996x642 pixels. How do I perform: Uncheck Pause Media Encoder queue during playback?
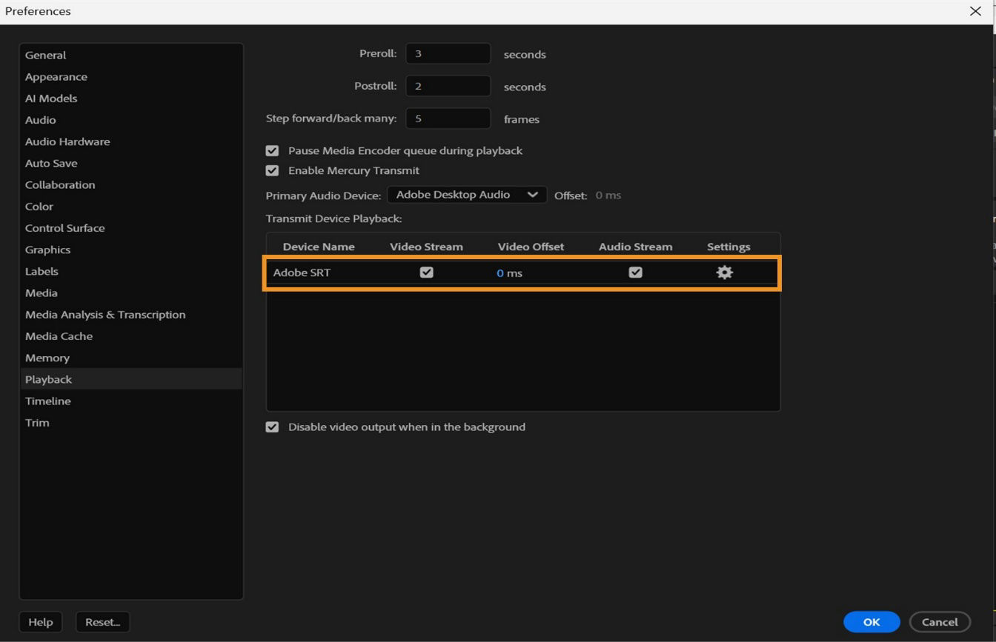pyautogui.click(x=272, y=150)
